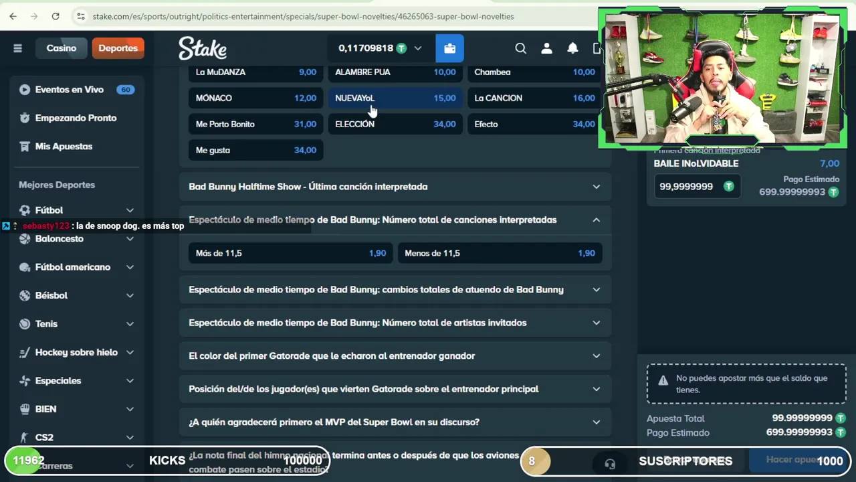856x482 pixels.
Task: Click the Fútbol americano icon
Action: click(25, 267)
